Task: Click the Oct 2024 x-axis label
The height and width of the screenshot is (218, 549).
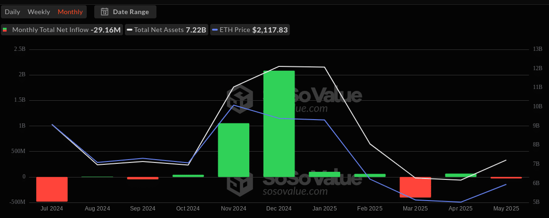Action: click(188, 208)
